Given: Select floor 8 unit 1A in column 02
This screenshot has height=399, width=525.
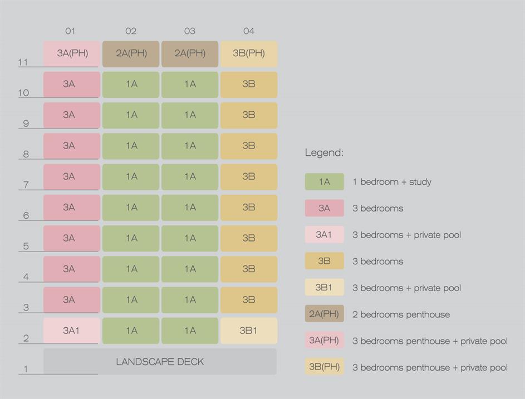Looking at the screenshot, I should (131, 146).
